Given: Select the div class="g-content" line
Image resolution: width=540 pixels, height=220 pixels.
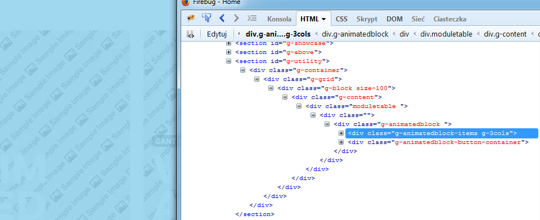Looking at the screenshot, I should coord(337,97).
